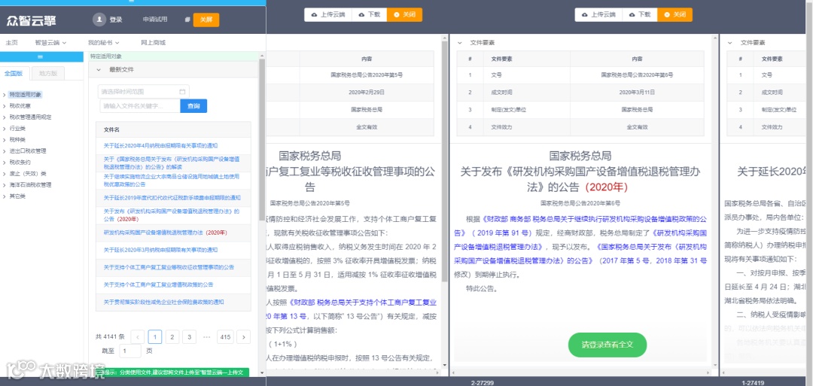This screenshot has width=813, height=386.
Task: Click the 众智云擎 logo
Action: tap(31, 21)
